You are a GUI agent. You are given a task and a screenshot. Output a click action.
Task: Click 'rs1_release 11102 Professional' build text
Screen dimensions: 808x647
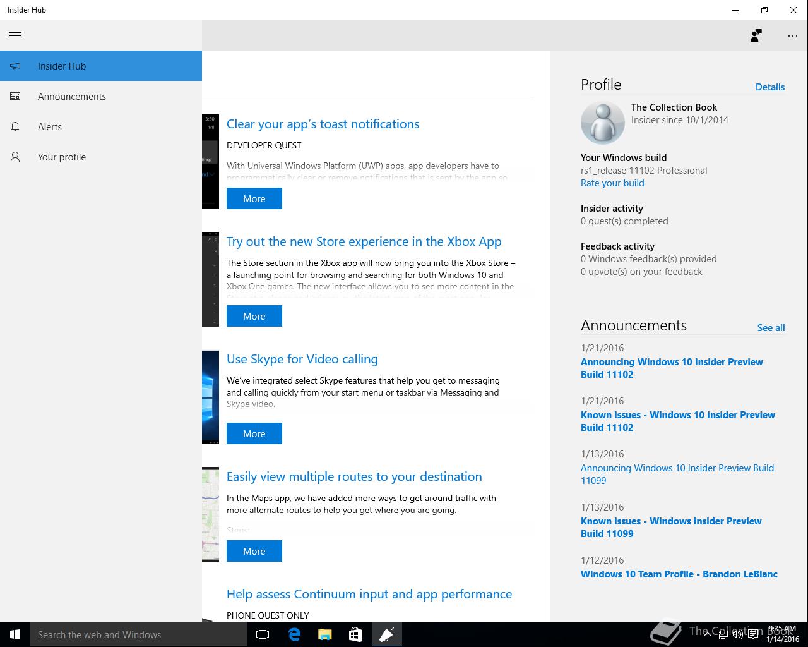644,171
